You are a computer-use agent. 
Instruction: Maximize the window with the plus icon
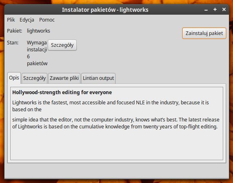215,9
